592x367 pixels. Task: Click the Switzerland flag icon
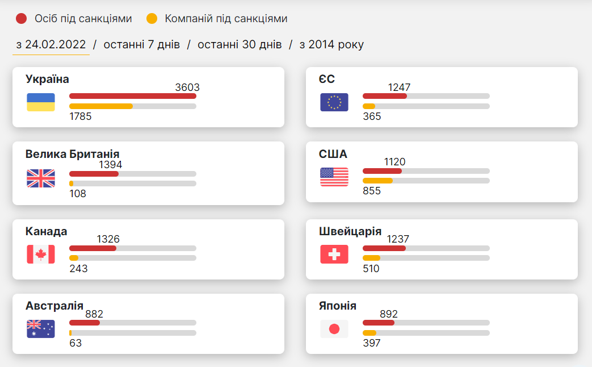[x=334, y=254]
